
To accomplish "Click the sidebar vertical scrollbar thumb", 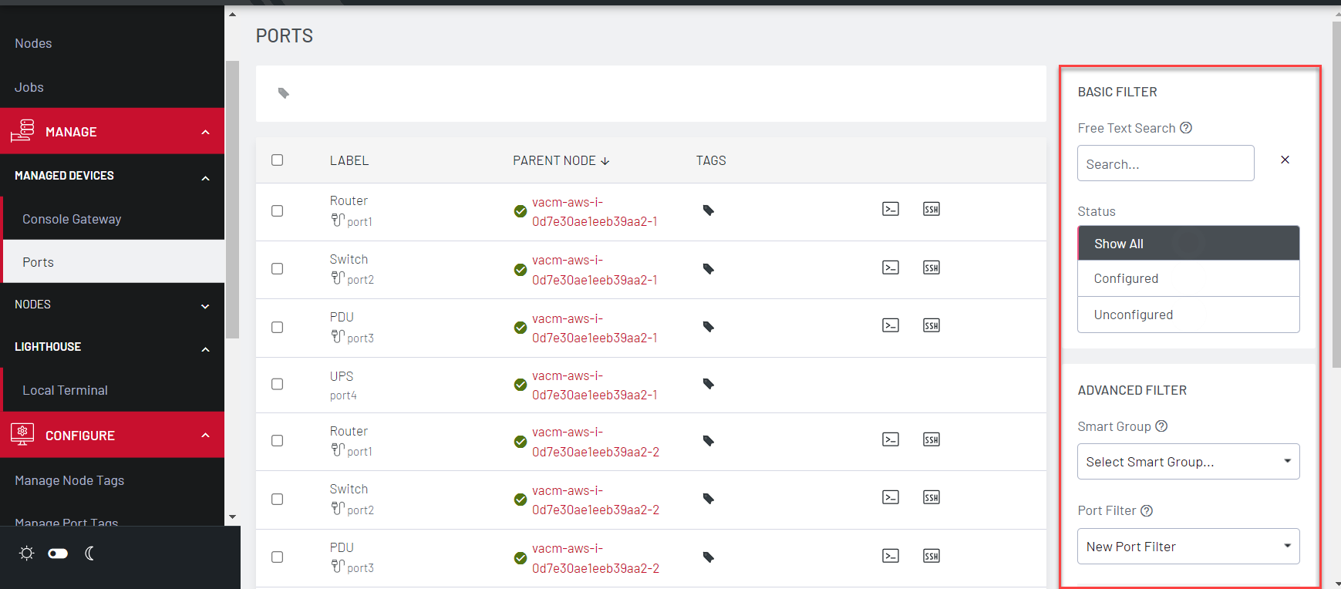I will pos(232,200).
